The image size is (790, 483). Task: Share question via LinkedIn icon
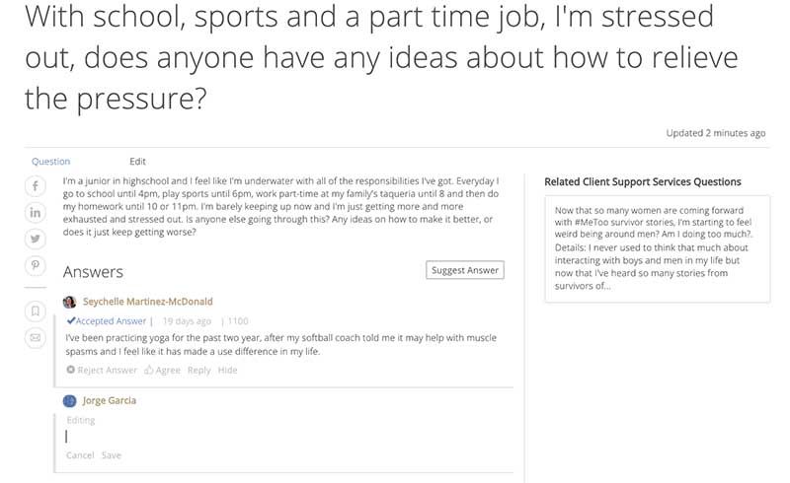click(36, 212)
